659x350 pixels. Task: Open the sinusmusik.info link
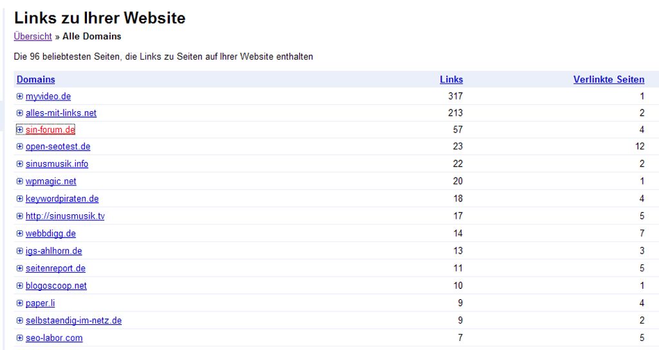pyautogui.click(x=57, y=164)
